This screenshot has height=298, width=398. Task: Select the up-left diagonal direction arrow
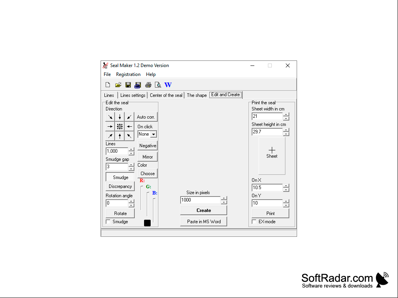tap(129, 136)
